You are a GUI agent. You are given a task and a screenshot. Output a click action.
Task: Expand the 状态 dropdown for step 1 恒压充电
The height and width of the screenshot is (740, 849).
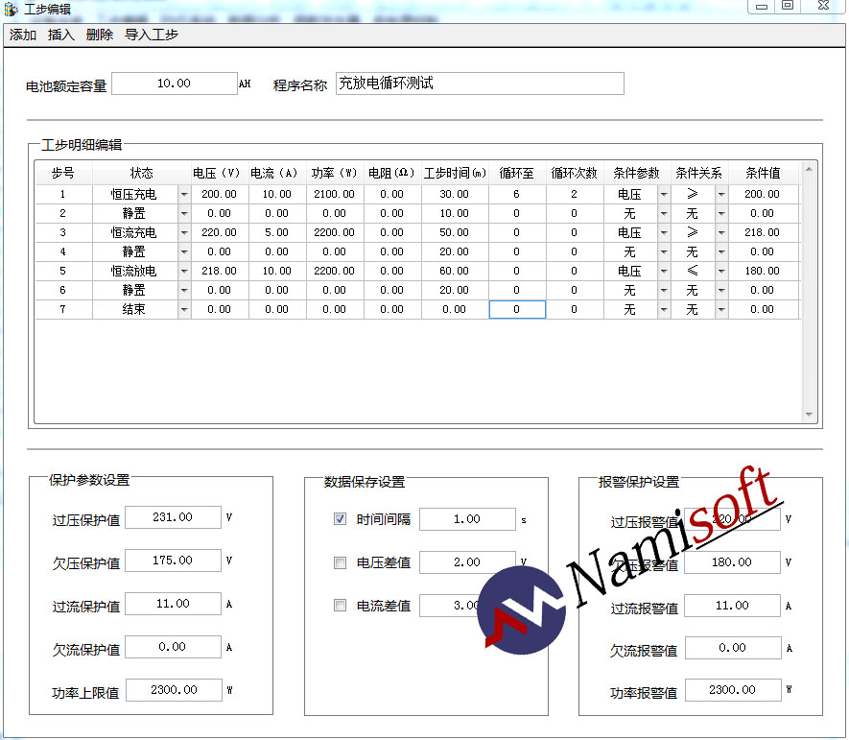pos(184,194)
